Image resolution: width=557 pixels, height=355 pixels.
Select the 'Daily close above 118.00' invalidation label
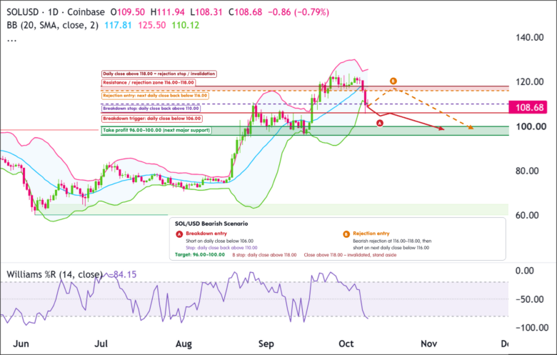point(159,74)
